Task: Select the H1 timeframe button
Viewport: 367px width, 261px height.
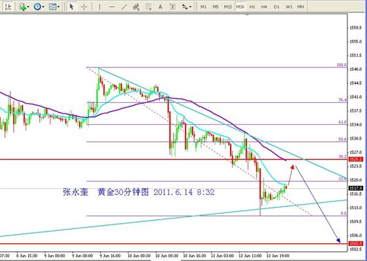Action: pyautogui.click(x=252, y=7)
